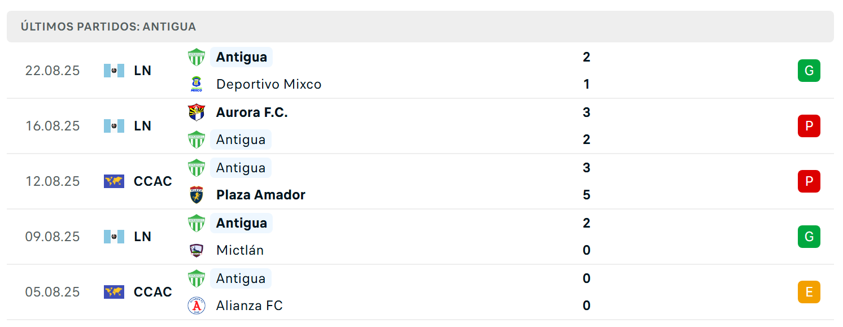Image resolution: width=843 pixels, height=327 pixels.
Task: Click the Antigua crest in the 22.08.25 match
Action: [196, 57]
